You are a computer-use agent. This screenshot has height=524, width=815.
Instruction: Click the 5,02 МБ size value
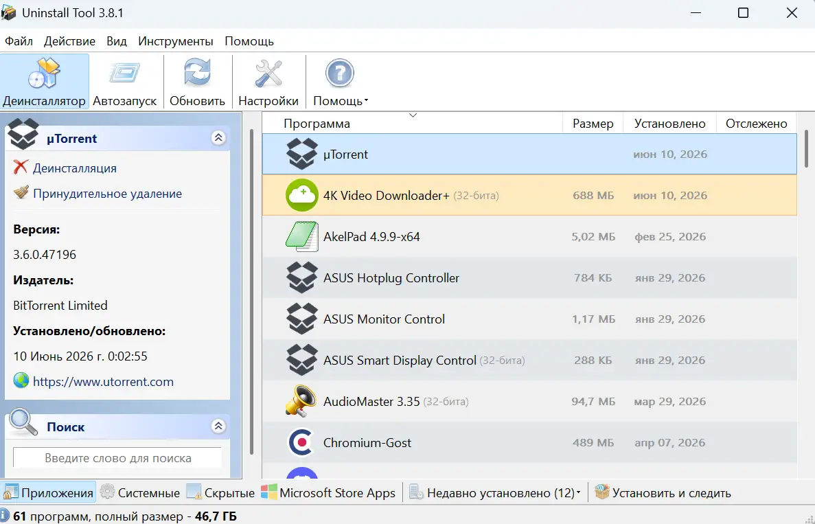[593, 236]
